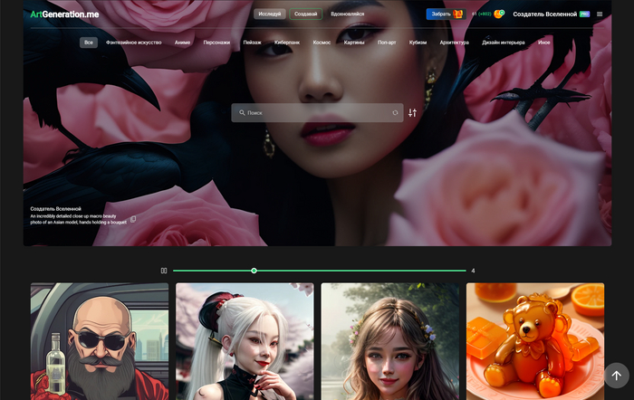Click the scroll-to-top arrow button
This screenshot has width=634, height=400.
tap(616, 376)
